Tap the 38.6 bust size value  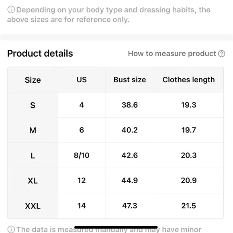130,105
